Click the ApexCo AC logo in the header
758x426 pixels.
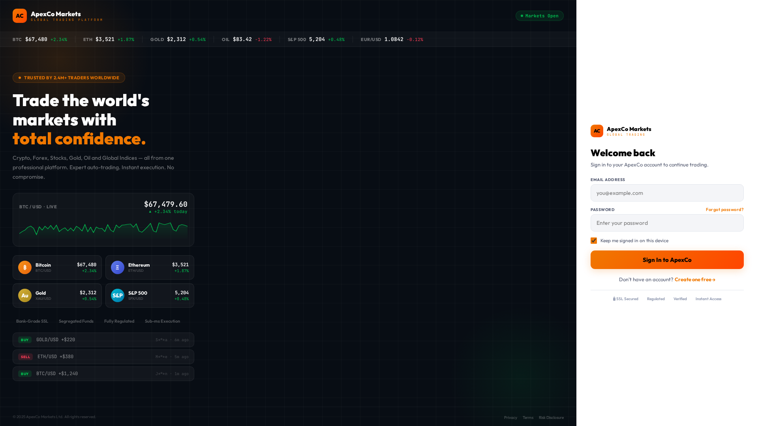coord(20,16)
